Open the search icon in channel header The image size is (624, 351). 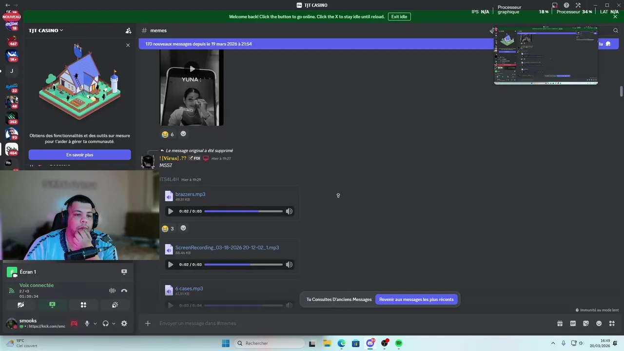tap(616, 30)
